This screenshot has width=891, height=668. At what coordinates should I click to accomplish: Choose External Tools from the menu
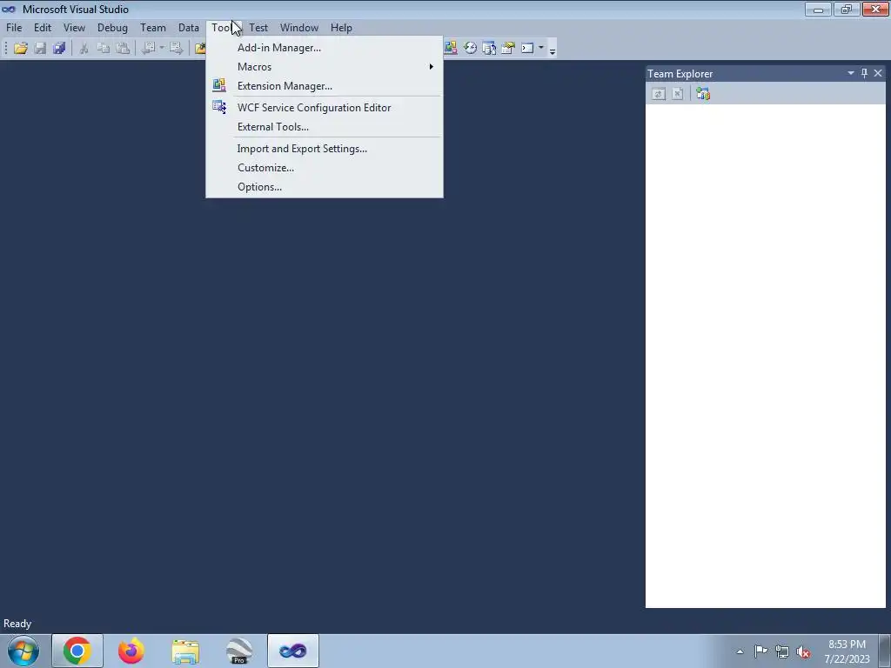click(325, 127)
